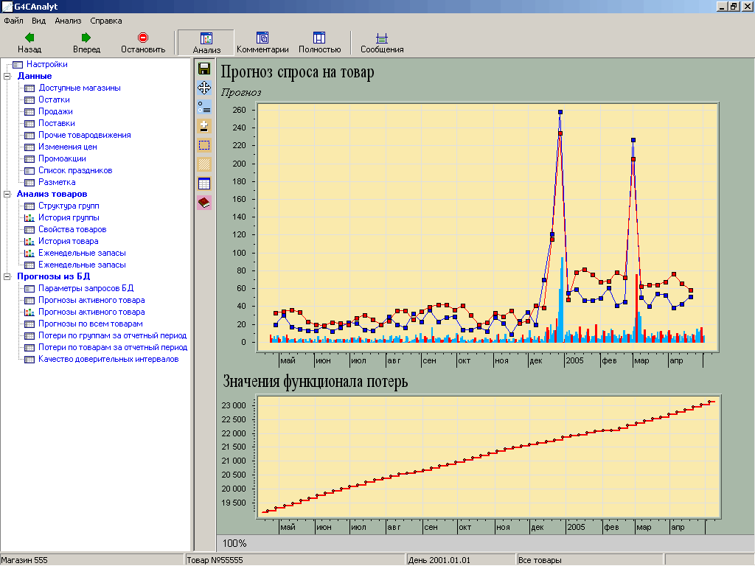Click the floppy disk save icon
755x566 pixels.
pyautogui.click(x=204, y=69)
